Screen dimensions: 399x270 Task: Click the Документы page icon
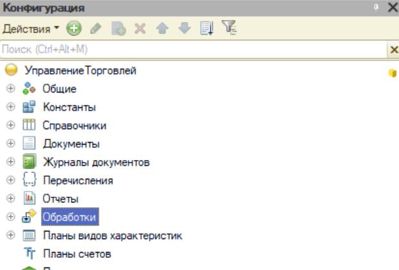(29, 143)
